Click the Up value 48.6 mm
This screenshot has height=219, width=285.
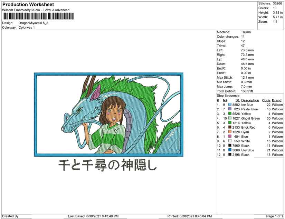(247, 59)
